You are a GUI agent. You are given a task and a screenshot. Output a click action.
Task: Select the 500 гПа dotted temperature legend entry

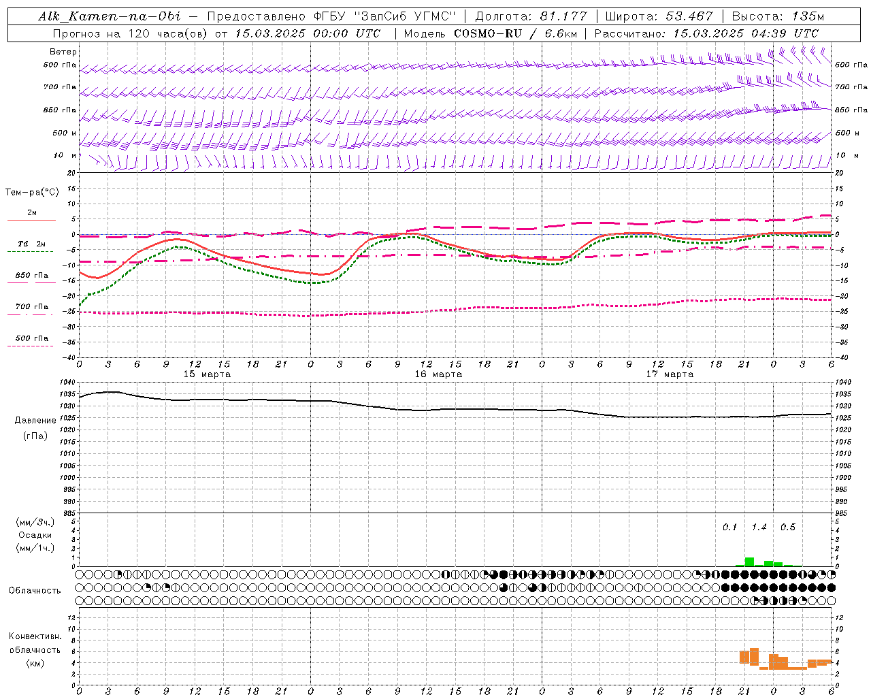32,338
